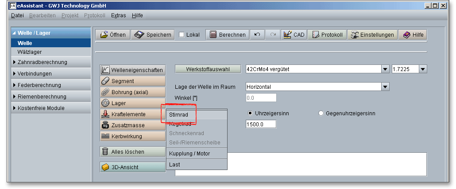Open the Extras menu
The height and width of the screenshot is (189, 456).
click(118, 15)
